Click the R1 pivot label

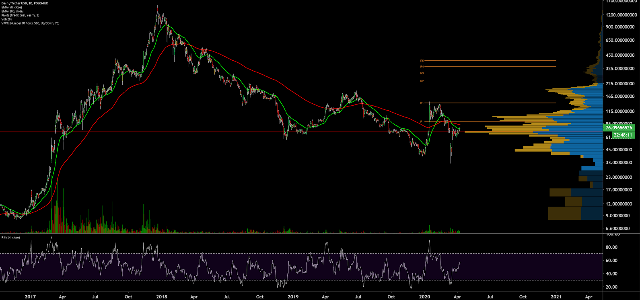pyautogui.click(x=422, y=103)
